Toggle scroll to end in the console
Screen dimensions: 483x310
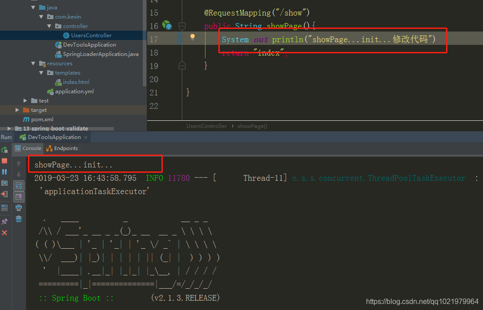pyautogui.click(x=19, y=196)
